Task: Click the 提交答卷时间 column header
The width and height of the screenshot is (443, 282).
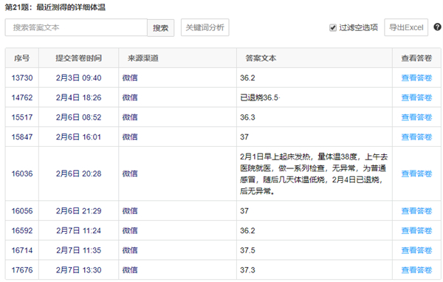Action: 78,58
